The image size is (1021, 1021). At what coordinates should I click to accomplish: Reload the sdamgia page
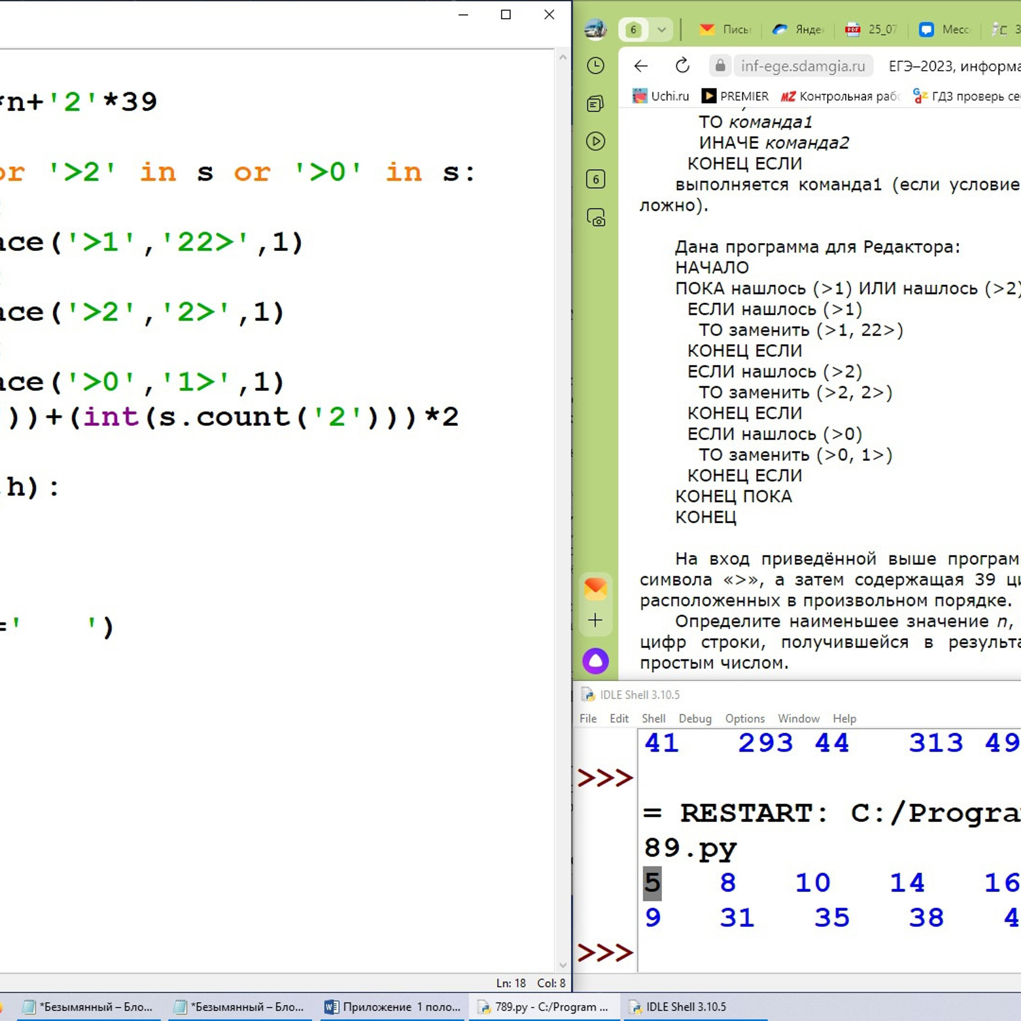(x=682, y=66)
